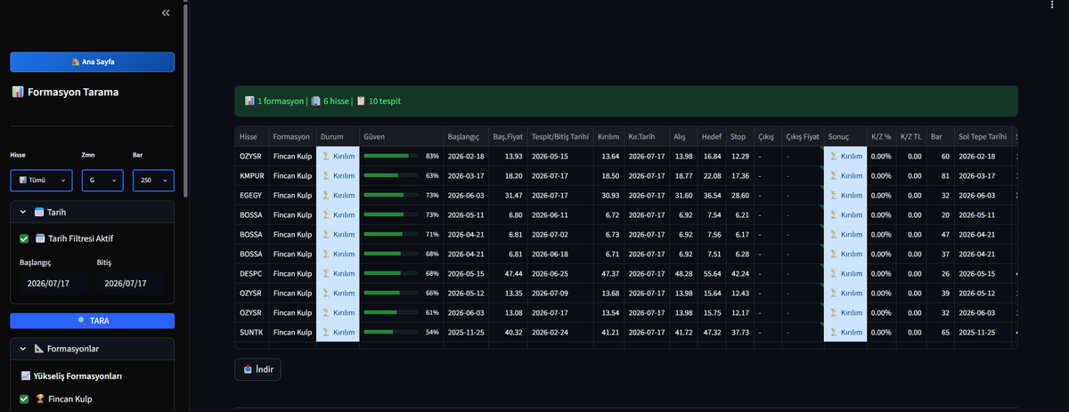Click the green results summary banner
This screenshot has width=1069, height=412.
625,101
